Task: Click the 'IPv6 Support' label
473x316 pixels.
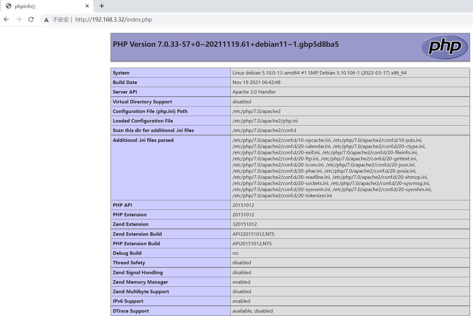Action: [128, 301]
